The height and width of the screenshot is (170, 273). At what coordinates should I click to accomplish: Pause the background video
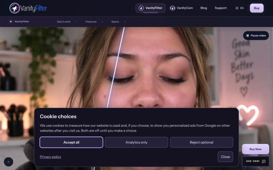click(256, 35)
